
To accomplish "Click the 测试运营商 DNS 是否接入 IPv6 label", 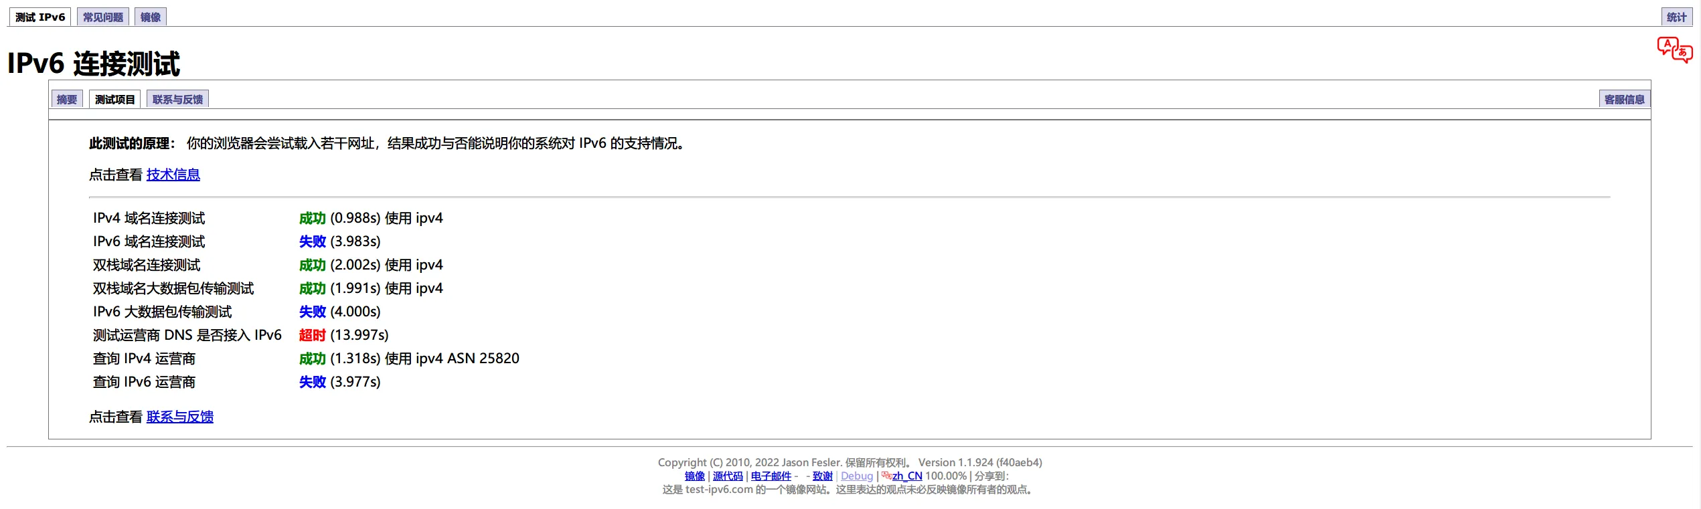I will click(x=187, y=335).
